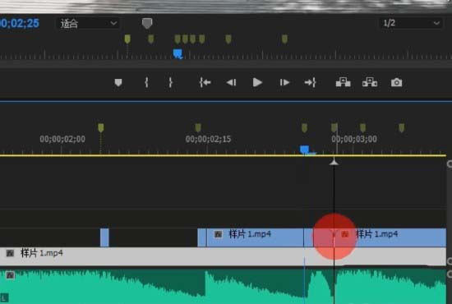The image size is (452, 304).
Task: Click the Lift button
Action: (343, 82)
